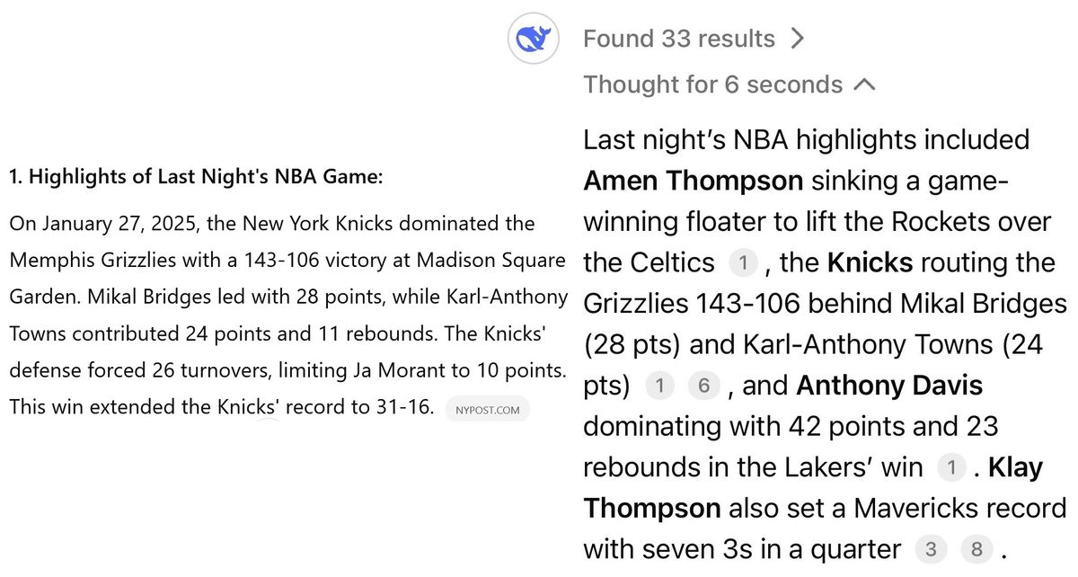This screenshot has height=577, width=1078.
Task: Open the NYPOST.COM source chip
Action: click(488, 410)
